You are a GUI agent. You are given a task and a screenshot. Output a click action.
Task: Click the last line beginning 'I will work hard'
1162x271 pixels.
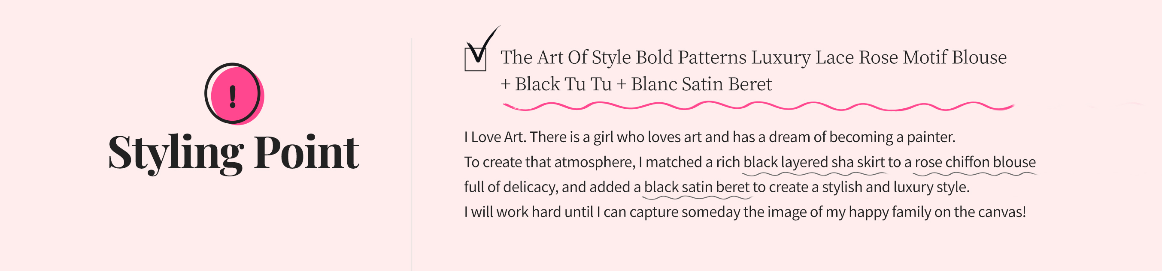pyautogui.click(x=745, y=212)
